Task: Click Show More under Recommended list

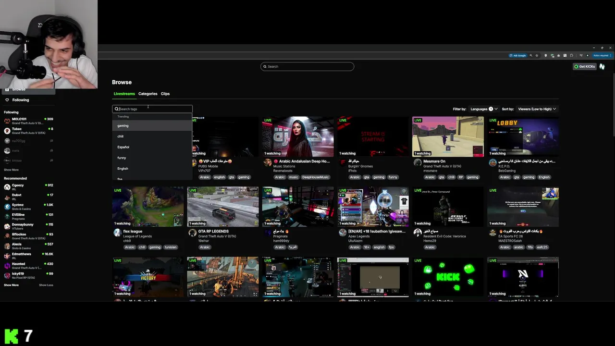Action: pyautogui.click(x=12, y=285)
